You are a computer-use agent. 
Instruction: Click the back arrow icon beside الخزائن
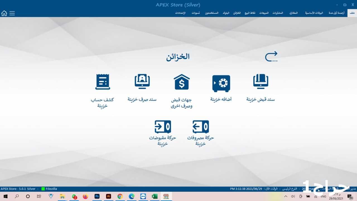click(271, 56)
